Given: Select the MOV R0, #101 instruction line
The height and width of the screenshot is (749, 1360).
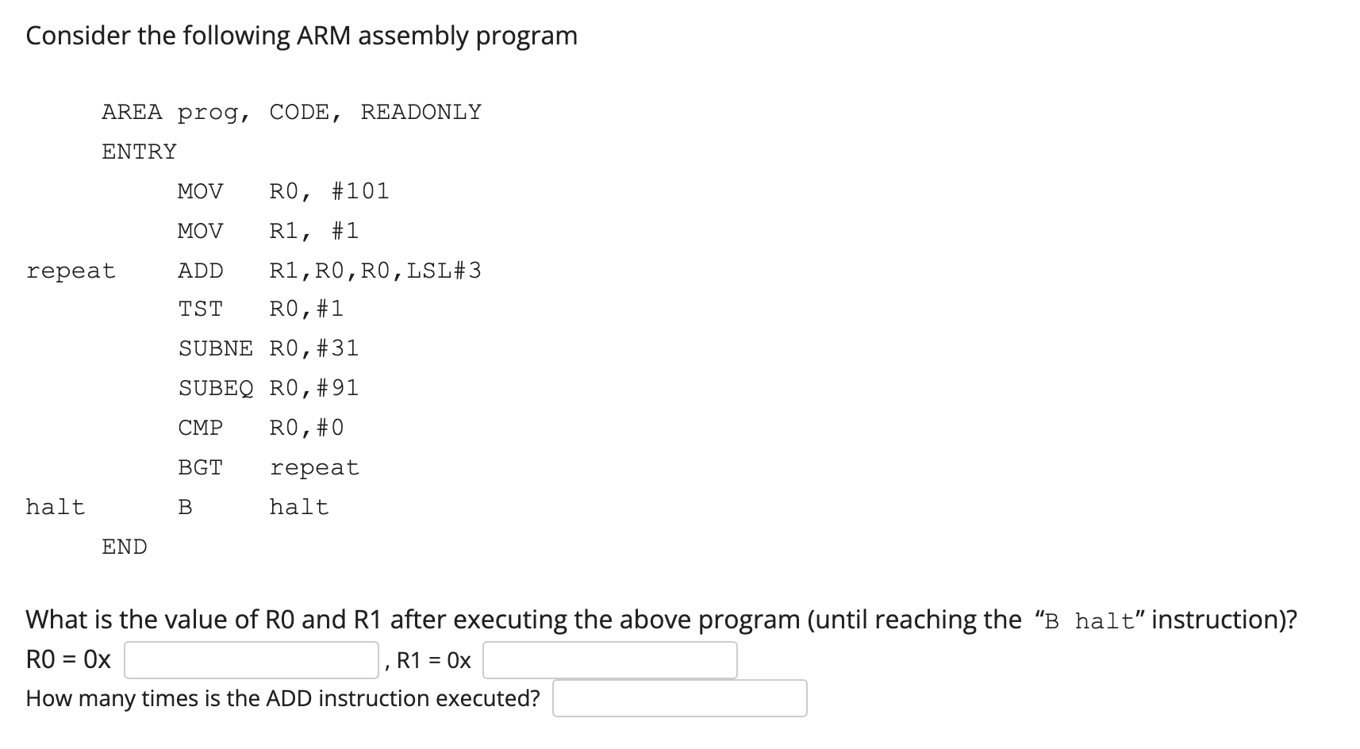Looking at the screenshot, I should point(282,190).
